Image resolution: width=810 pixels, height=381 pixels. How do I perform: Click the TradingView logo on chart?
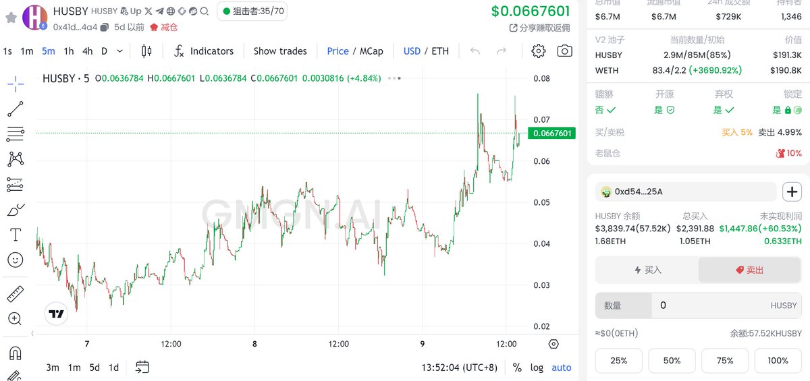click(x=57, y=314)
